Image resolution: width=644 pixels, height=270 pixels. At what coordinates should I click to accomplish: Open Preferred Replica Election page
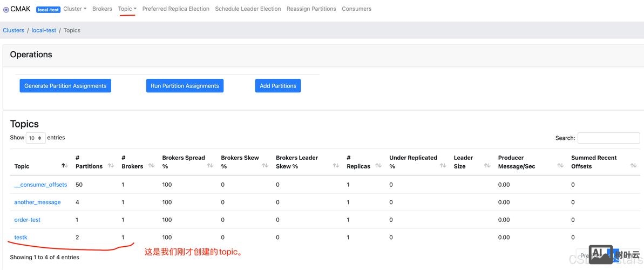tap(175, 9)
